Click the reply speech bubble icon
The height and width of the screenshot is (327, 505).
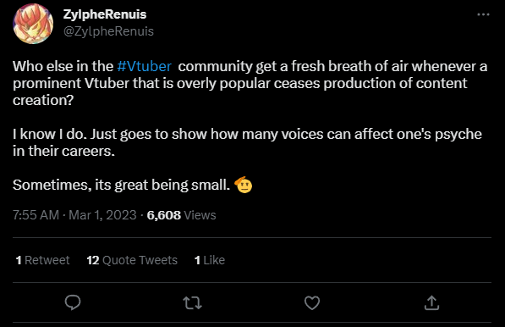[x=73, y=302]
